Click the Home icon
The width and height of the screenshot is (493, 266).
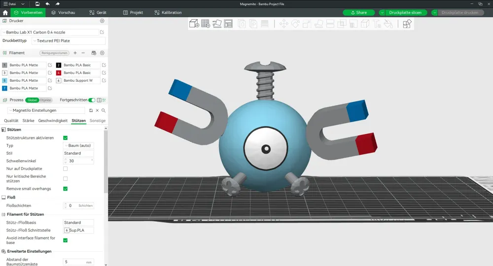point(5,13)
